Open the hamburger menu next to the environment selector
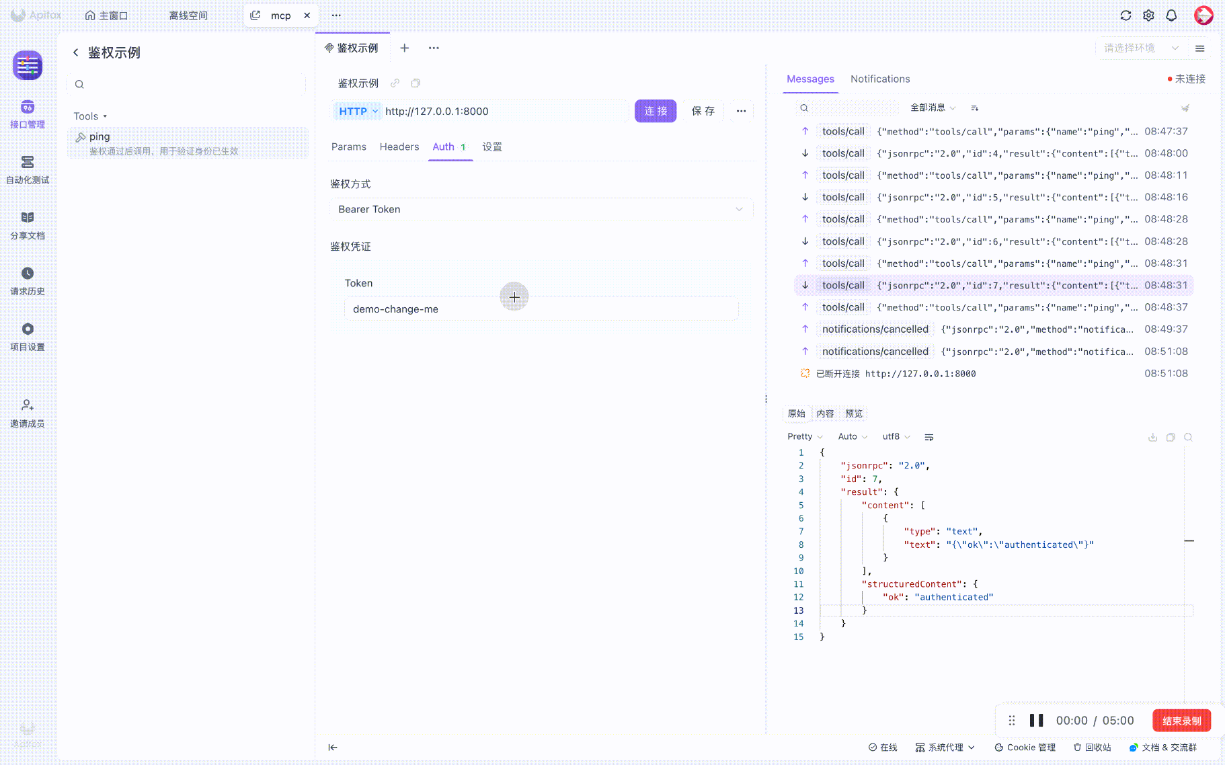The image size is (1225, 765). coord(1199,48)
